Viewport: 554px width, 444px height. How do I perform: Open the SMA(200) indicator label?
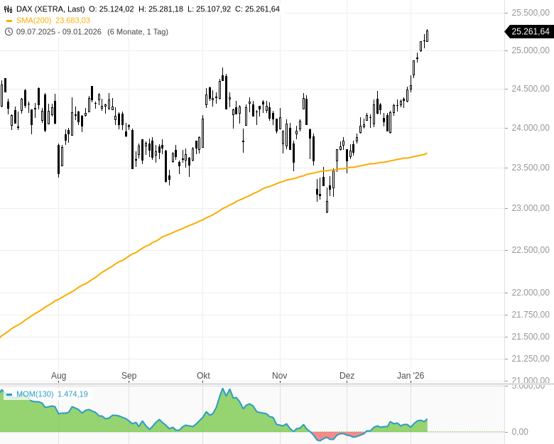pos(36,21)
